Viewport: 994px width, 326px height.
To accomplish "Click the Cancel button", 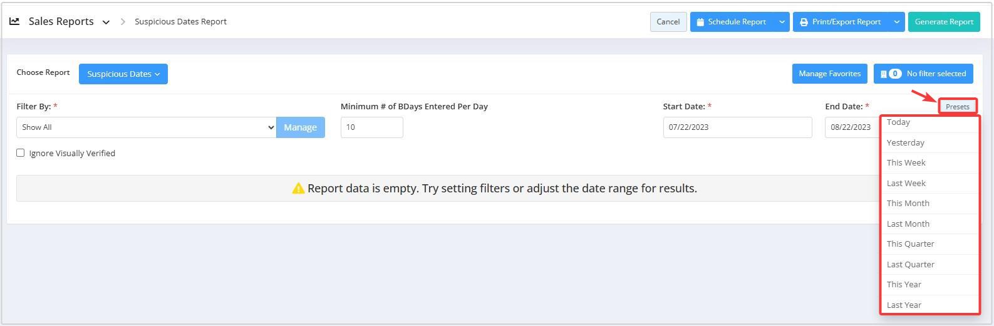I will pyautogui.click(x=668, y=22).
